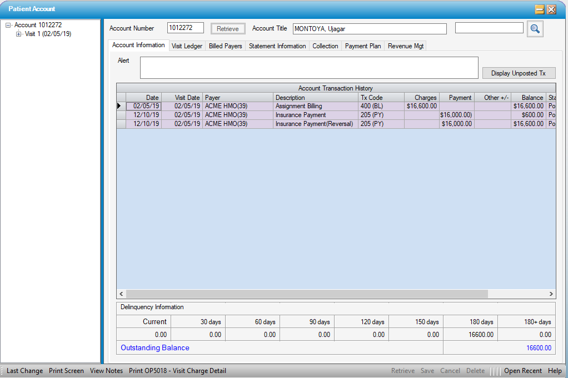568x378 pixels.
Task: Select the Insurance Payment(Reversal) transaction row
Action: pos(314,124)
